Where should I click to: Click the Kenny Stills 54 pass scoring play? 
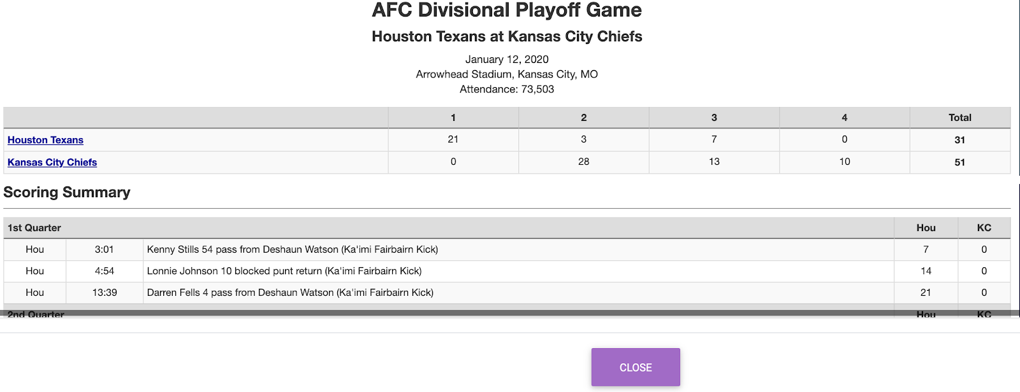293,249
